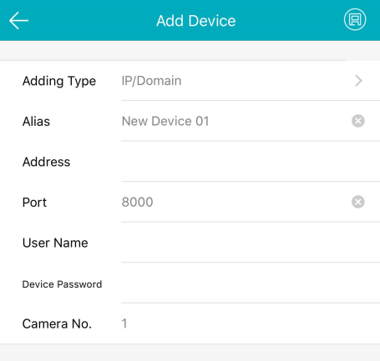Viewport: 380px width, 361px height.
Task: Tap the Add Device title
Action: [x=196, y=21]
